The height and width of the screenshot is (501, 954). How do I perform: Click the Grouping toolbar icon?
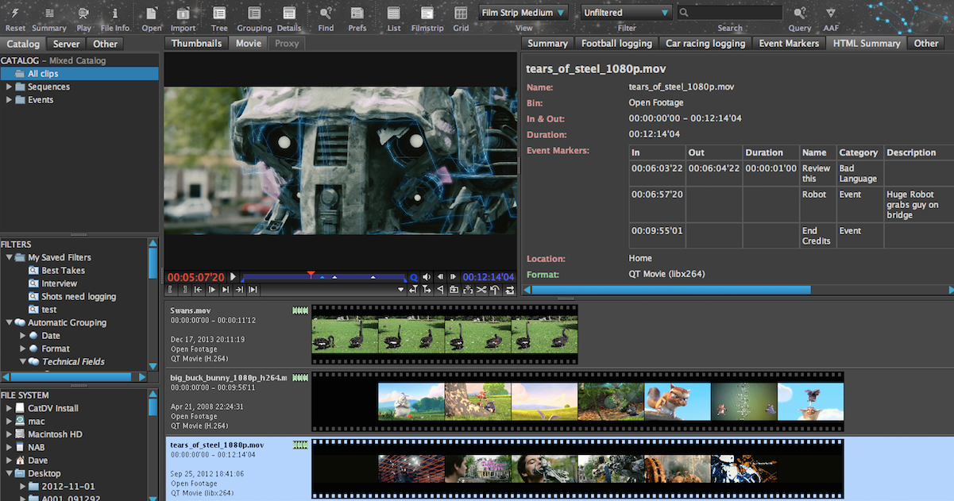(254, 13)
